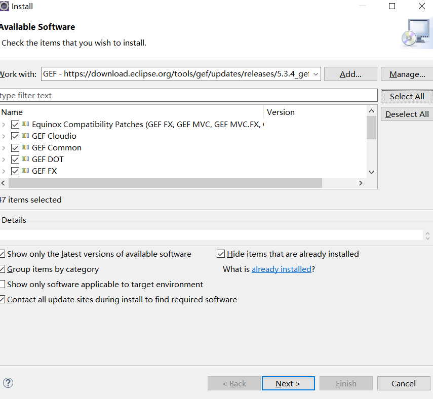Click the category icon beside GEF Common
Viewport: 433px width, 399px height.
coord(25,147)
